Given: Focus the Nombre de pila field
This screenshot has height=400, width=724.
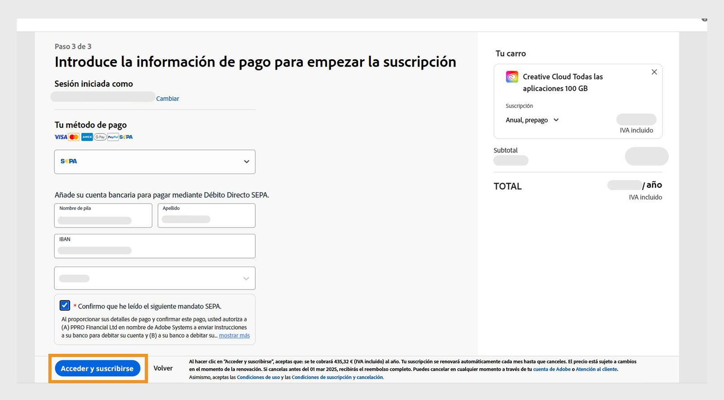Looking at the screenshot, I should tap(103, 215).
